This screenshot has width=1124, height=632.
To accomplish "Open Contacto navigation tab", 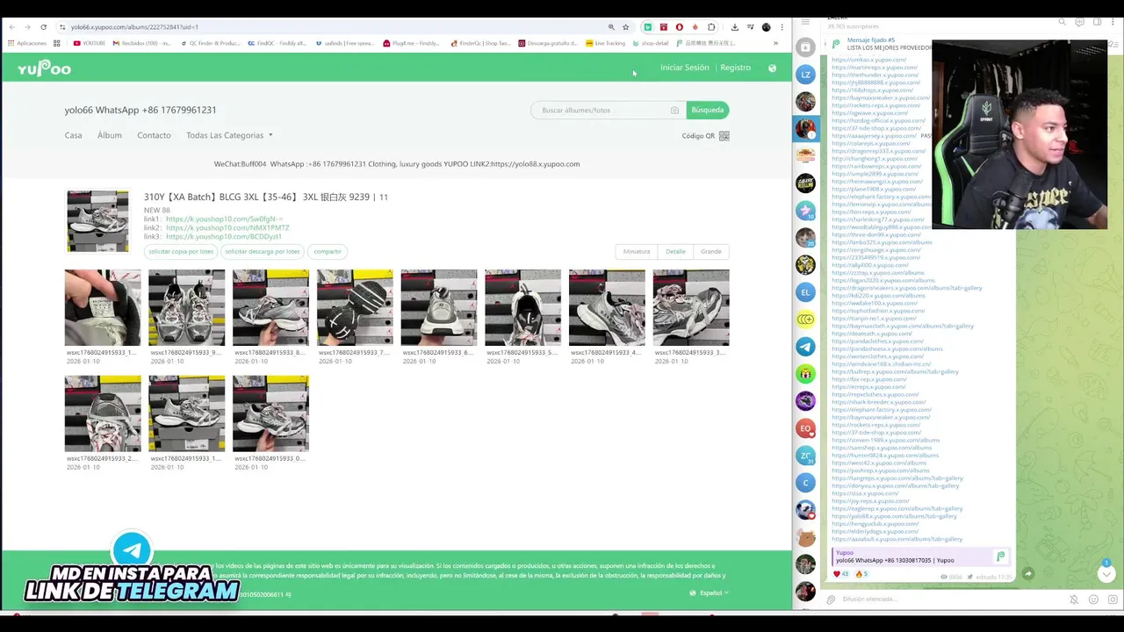I will click(154, 135).
